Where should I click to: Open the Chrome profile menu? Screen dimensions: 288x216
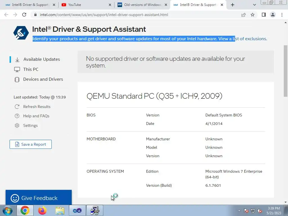(273, 15)
